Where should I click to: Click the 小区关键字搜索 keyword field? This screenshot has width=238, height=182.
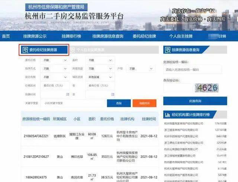(x=73, y=103)
